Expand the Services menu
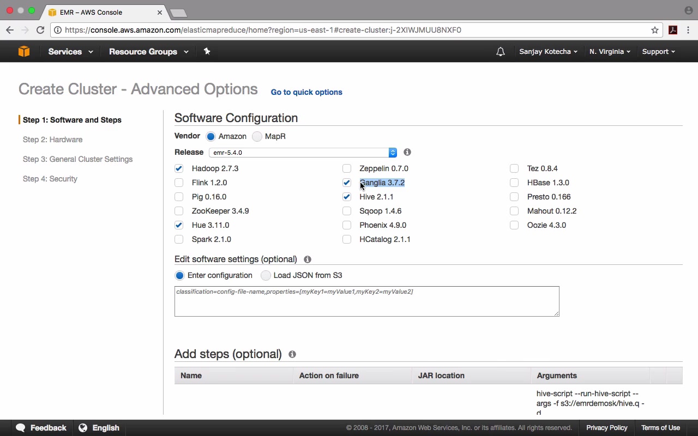The image size is (698, 436). pyautogui.click(x=70, y=52)
